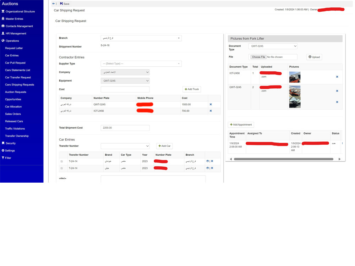Open the Company dropdown

point(125,72)
